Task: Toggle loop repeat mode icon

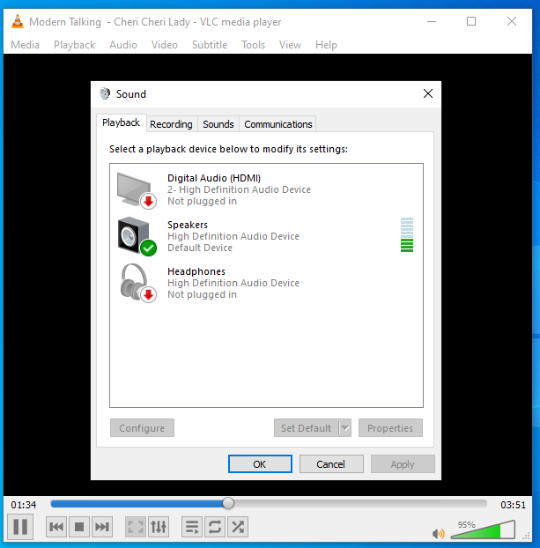Action: pos(215,527)
